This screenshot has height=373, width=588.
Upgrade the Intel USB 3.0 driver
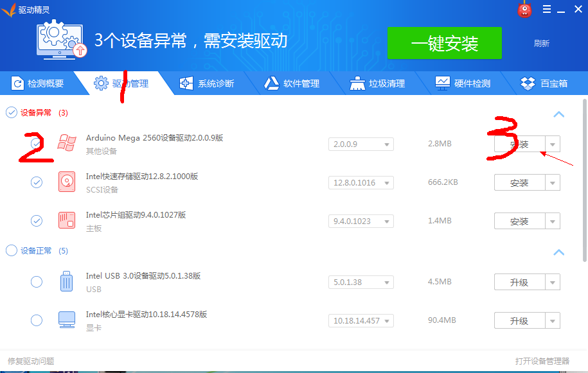(519, 282)
